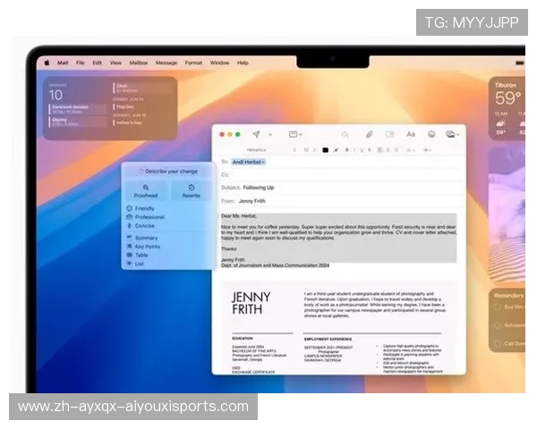The width and height of the screenshot is (537, 429).
Task: Open the emoji picker icon
Action: coord(431,134)
